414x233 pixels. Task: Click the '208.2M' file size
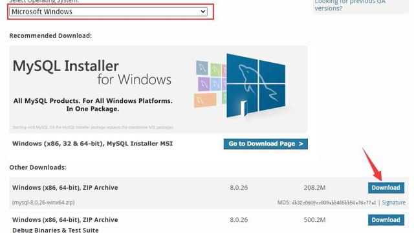pyautogui.click(x=314, y=188)
